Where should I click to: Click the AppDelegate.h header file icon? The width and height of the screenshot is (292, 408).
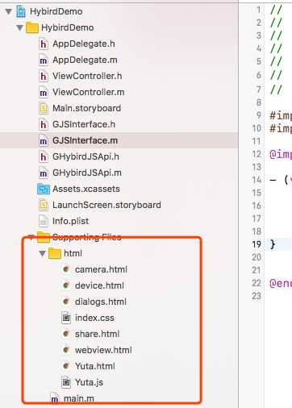coord(44,44)
